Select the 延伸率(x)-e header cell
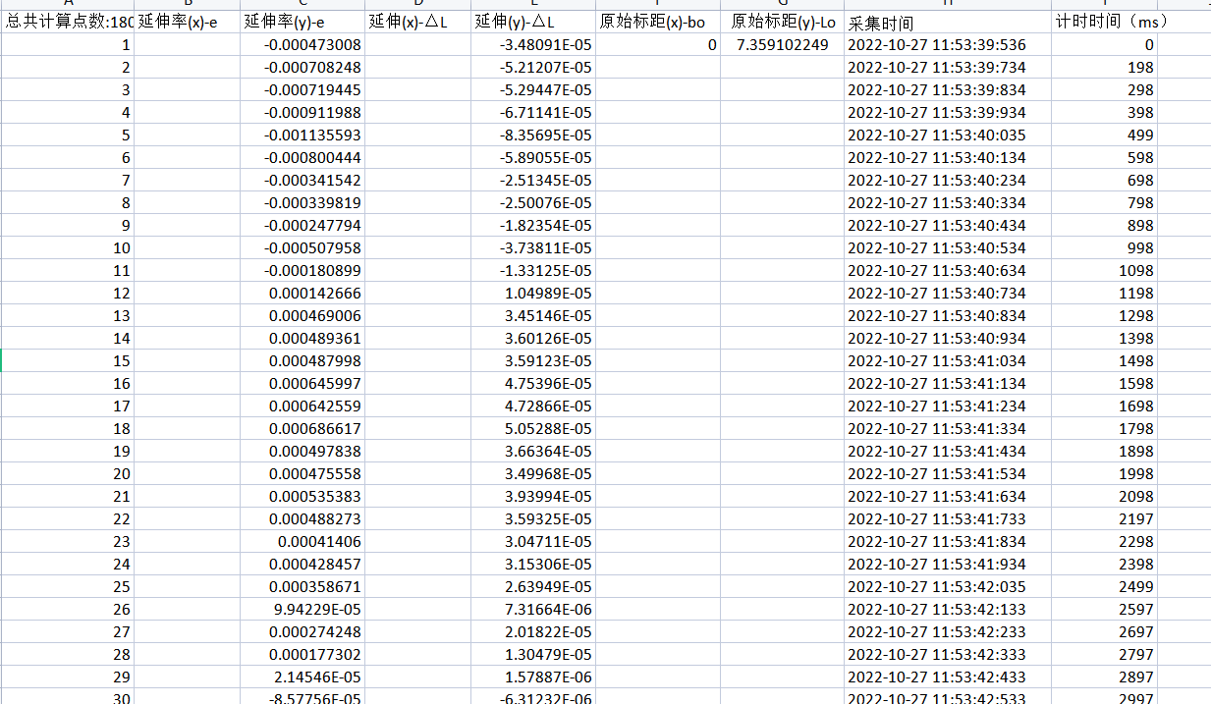 187,22
